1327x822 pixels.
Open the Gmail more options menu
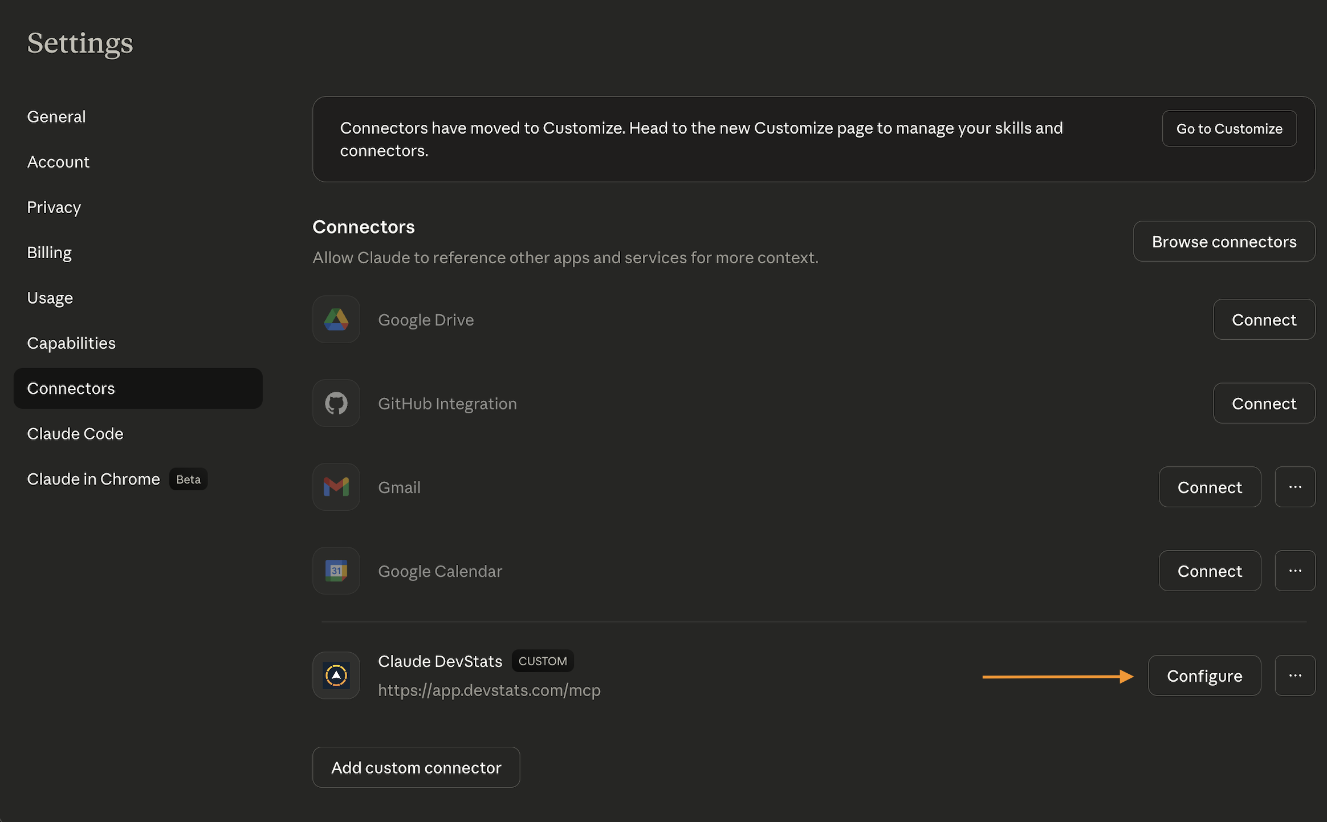[1295, 487]
